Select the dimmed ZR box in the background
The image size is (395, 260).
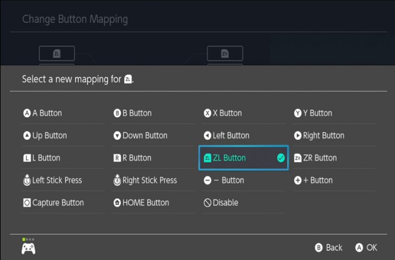225,54
